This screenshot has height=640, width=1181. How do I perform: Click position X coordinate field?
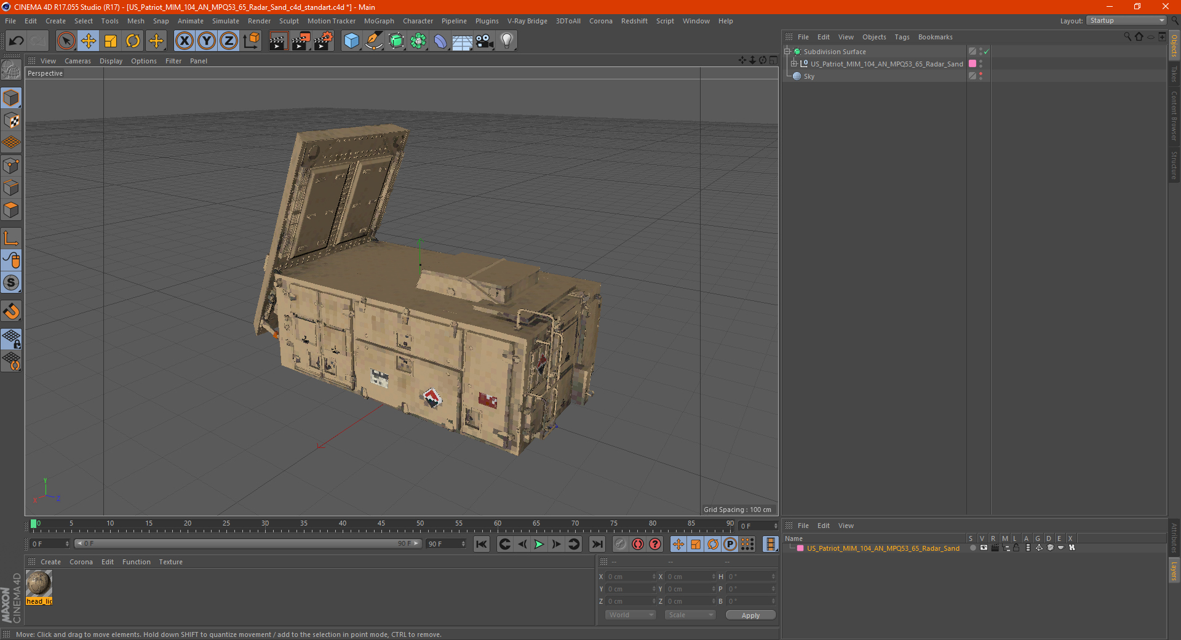click(630, 577)
